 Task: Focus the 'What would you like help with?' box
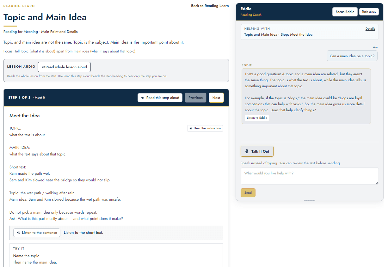[x=310, y=176]
